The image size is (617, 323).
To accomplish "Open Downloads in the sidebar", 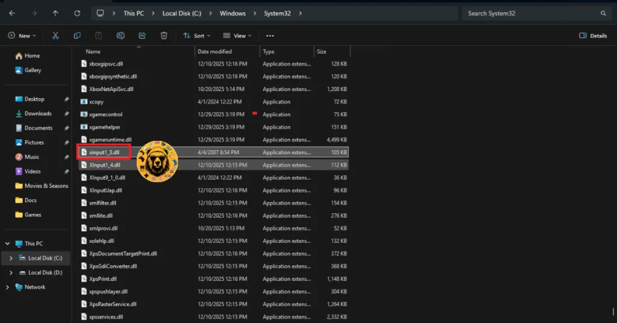I will 37,113.
